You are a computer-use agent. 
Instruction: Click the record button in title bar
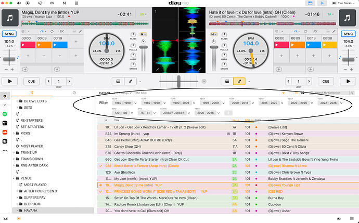(28, 3)
